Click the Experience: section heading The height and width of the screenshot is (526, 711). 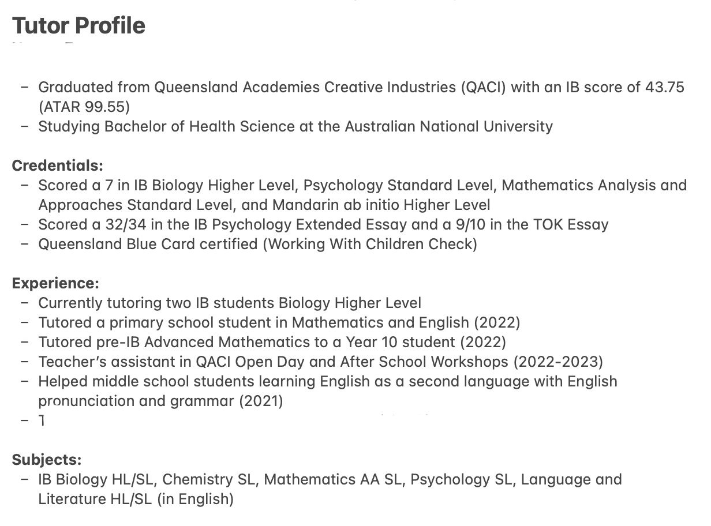coord(55,283)
